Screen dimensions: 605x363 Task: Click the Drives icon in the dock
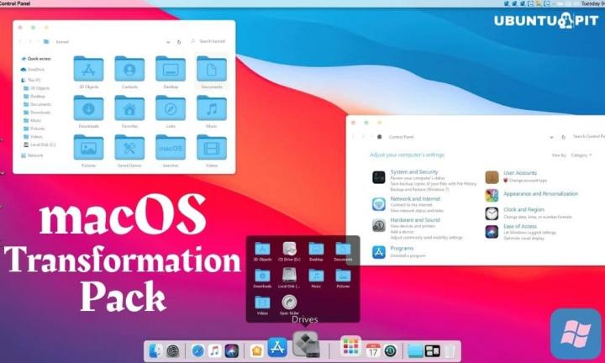click(306, 345)
